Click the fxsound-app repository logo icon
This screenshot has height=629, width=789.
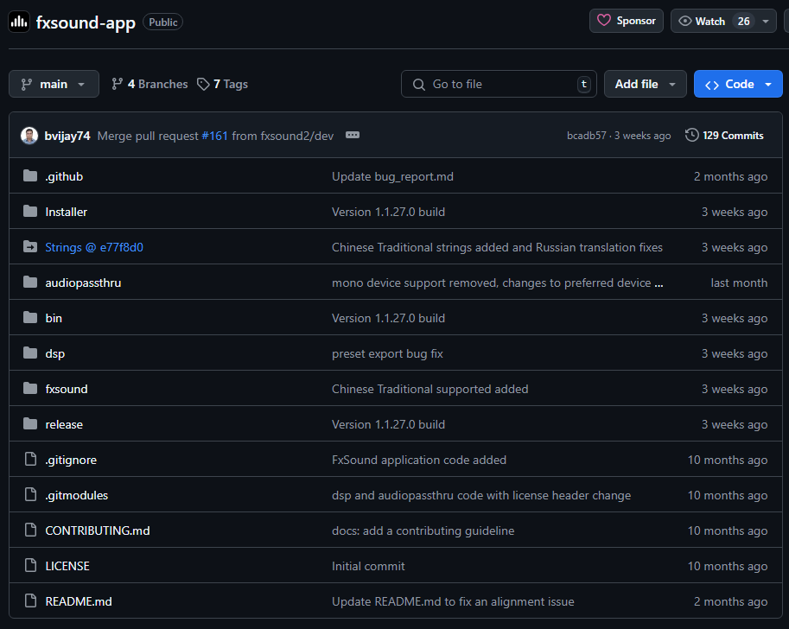point(19,22)
